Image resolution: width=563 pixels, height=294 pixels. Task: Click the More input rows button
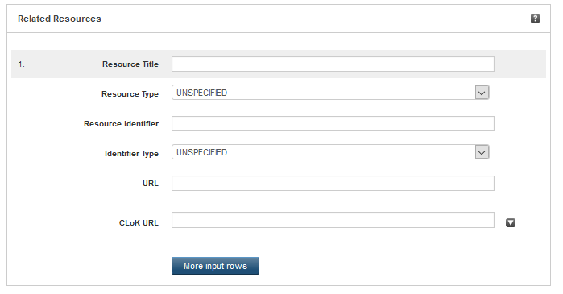coord(215,266)
